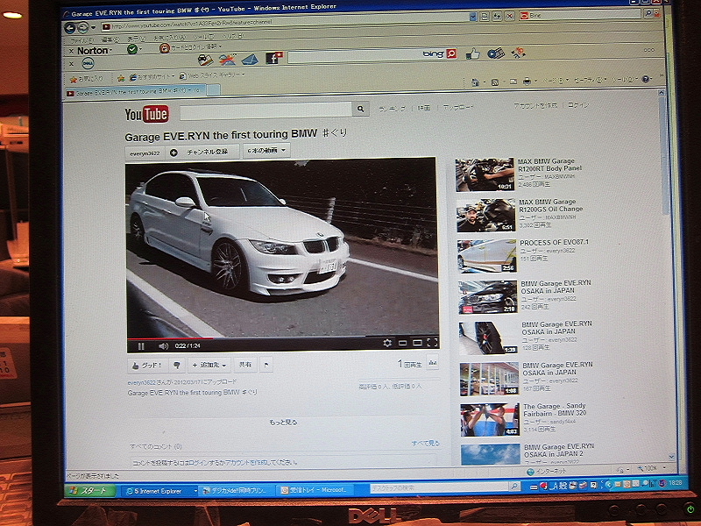Pause the YouTube video
The image size is (701, 526).
tap(141, 346)
